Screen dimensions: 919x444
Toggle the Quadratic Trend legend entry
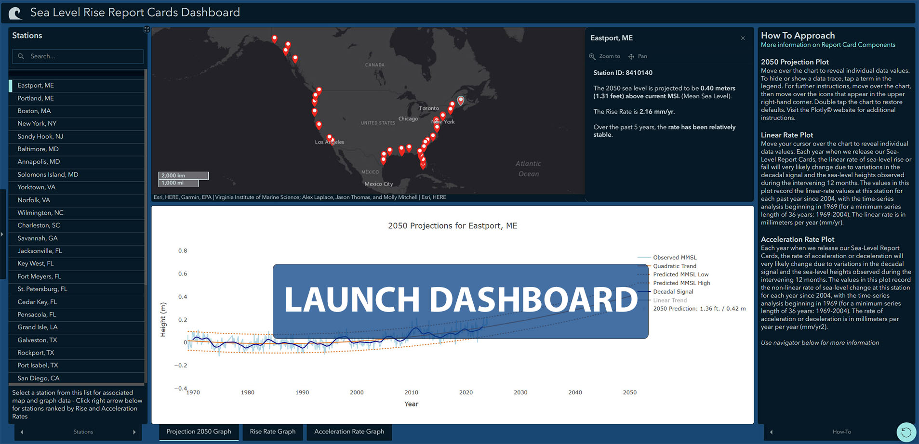pyautogui.click(x=674, y=266)
